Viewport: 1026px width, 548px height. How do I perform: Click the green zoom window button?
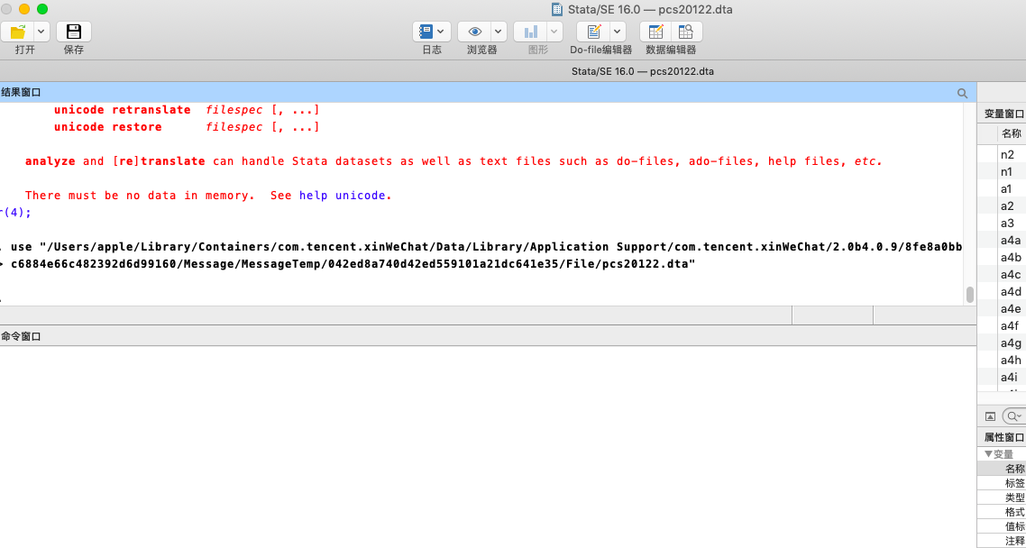41,9
